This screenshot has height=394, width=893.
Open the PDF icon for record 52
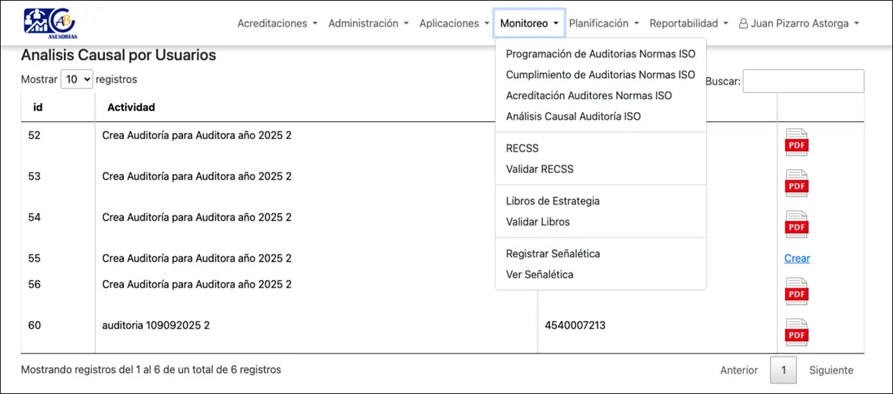point(796,143)
